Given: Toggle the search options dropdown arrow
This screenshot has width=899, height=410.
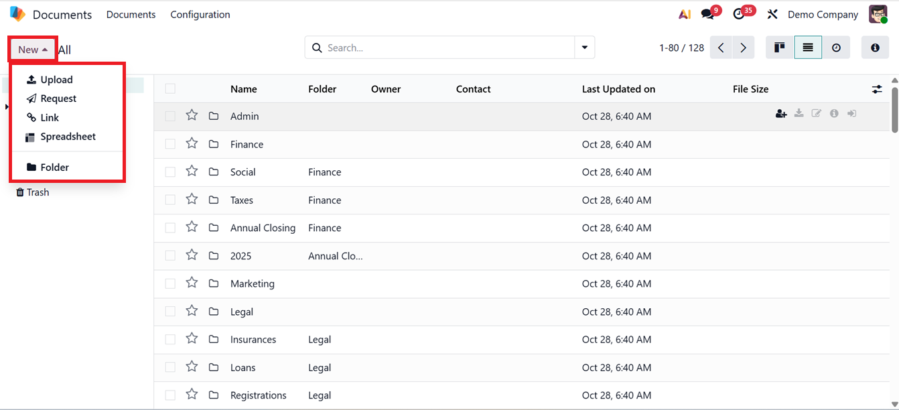Looking at the screenshot, I should 585,48.
